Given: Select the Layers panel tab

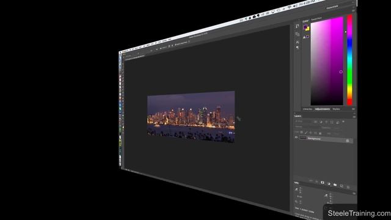Looking at the screenshot, I should [x=298, y=116].
